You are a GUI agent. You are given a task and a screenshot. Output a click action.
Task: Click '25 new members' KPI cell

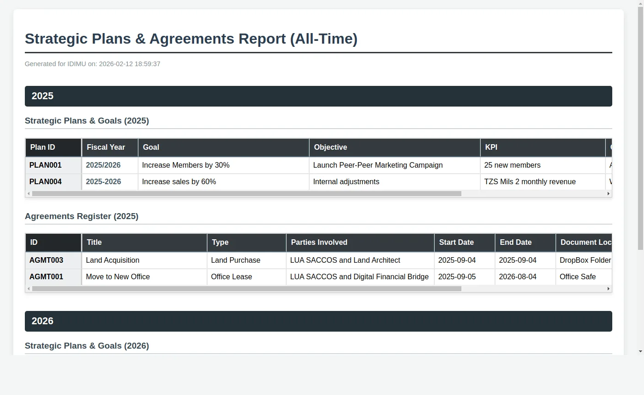543,165
